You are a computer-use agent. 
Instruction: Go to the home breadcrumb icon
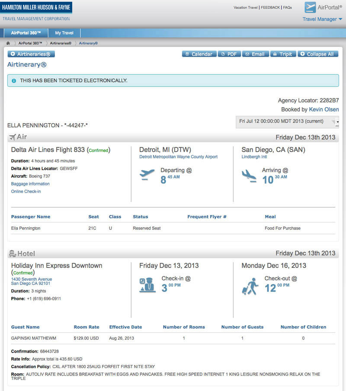(8, 43)
